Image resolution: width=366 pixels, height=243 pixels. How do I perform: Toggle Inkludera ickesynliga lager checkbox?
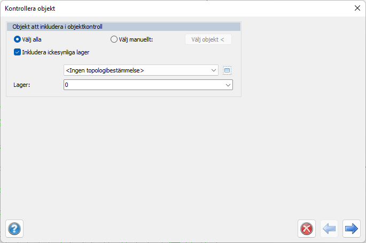coord(18,52)
